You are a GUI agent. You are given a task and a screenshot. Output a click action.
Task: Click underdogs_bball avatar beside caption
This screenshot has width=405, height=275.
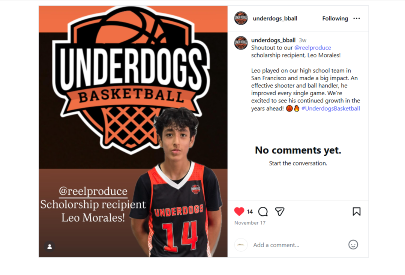(x=241, y=43)
